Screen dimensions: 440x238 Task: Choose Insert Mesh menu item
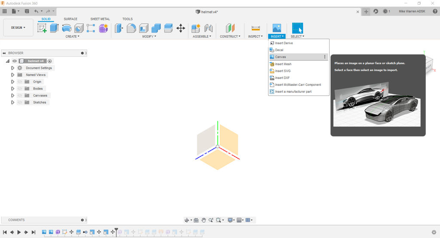point(299,64)
